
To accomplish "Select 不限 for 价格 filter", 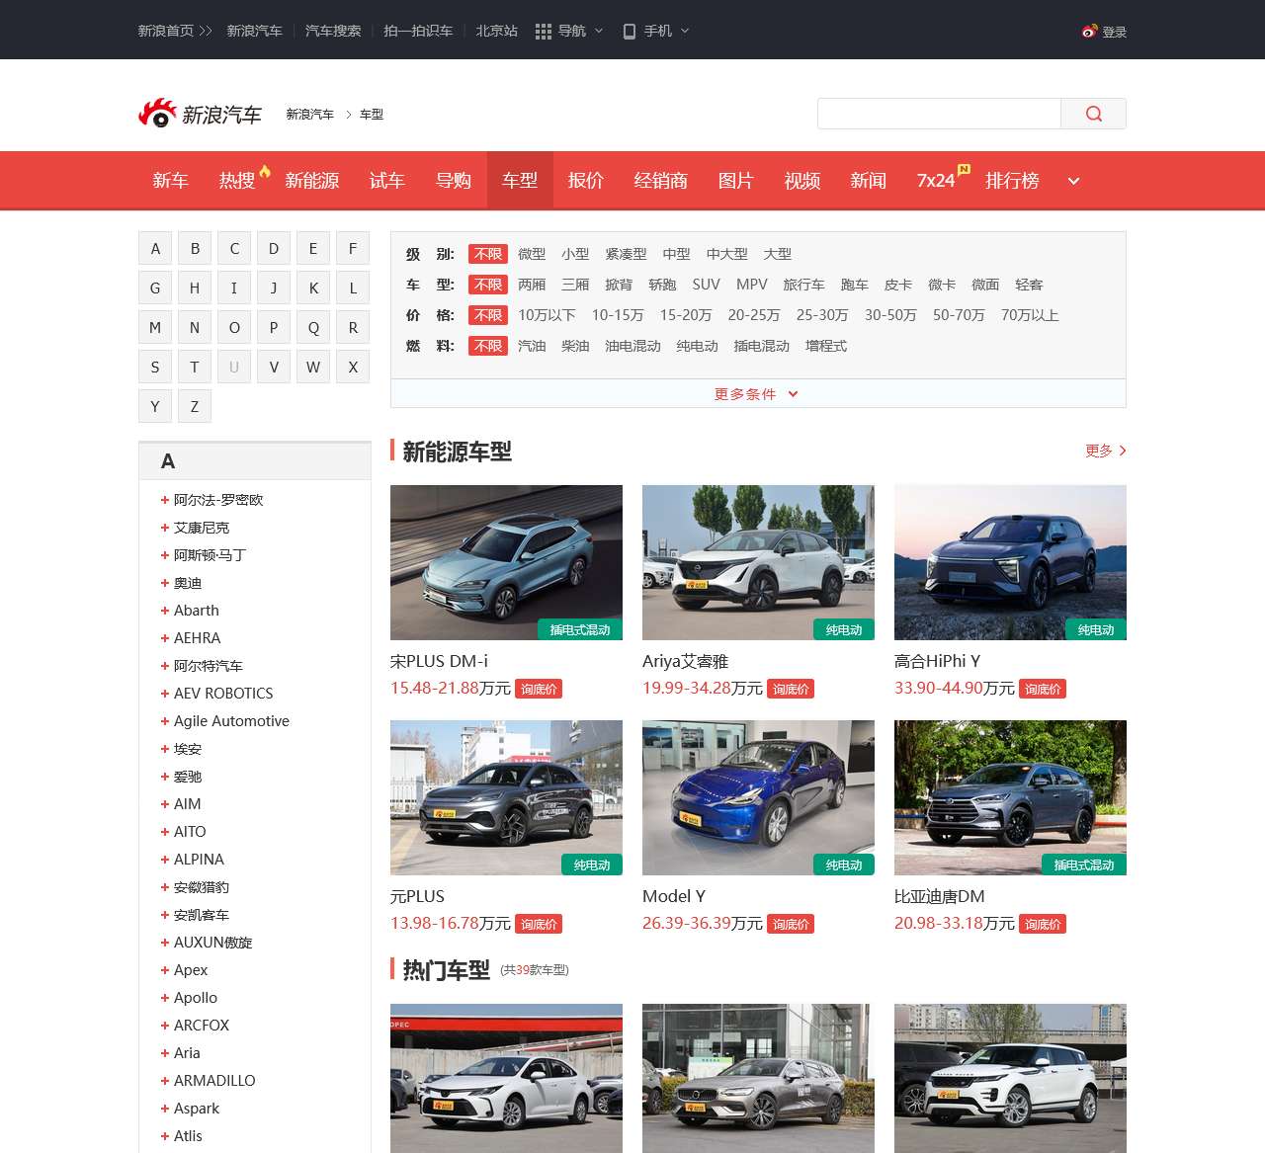I will pyautogui.click(x=488, y=315).
